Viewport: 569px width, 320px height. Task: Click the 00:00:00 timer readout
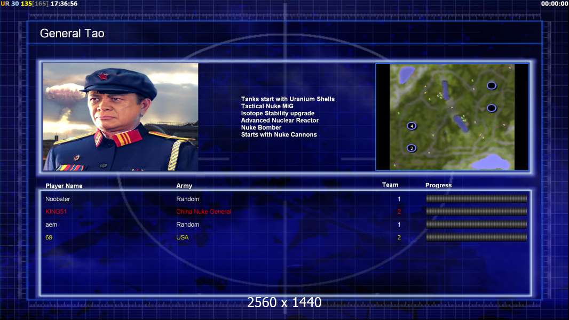(x=555, y=4)
